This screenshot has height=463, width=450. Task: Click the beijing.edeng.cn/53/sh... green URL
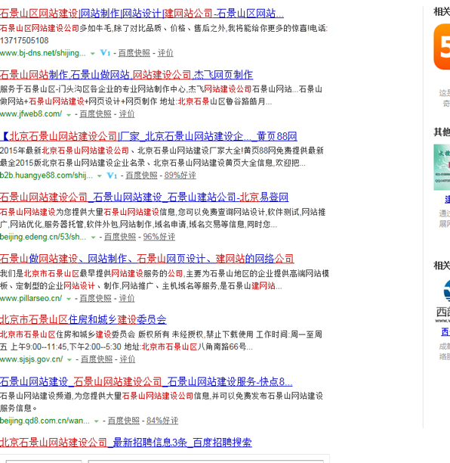43,237
